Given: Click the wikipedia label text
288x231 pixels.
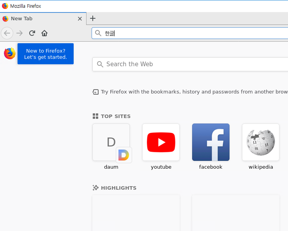Looking at the screenshot, I should (261, 167).
